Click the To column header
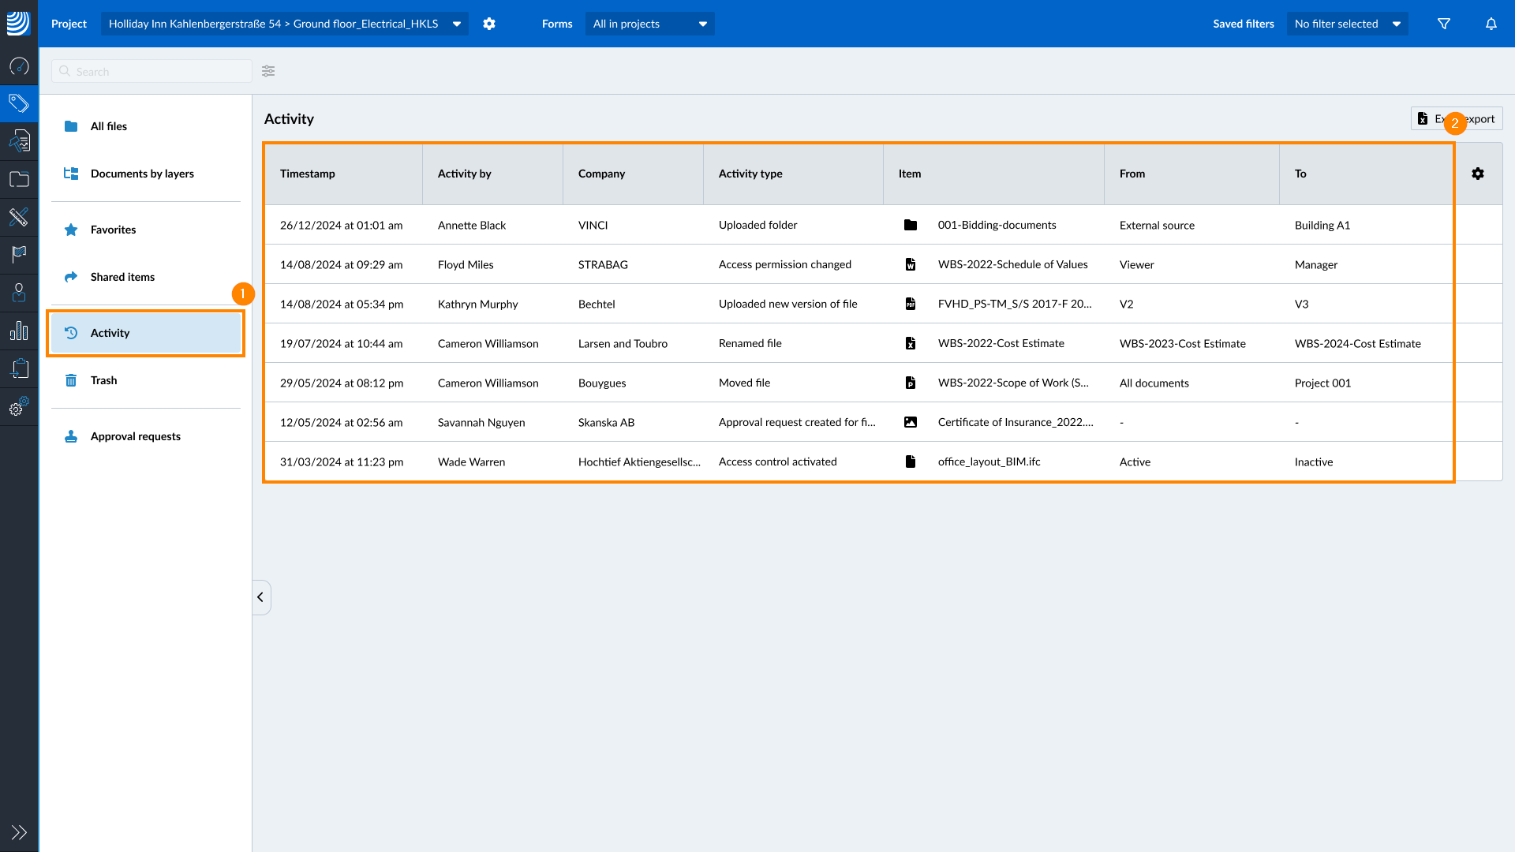This screenshot has width=1515, height=852. click(1300, 174)
